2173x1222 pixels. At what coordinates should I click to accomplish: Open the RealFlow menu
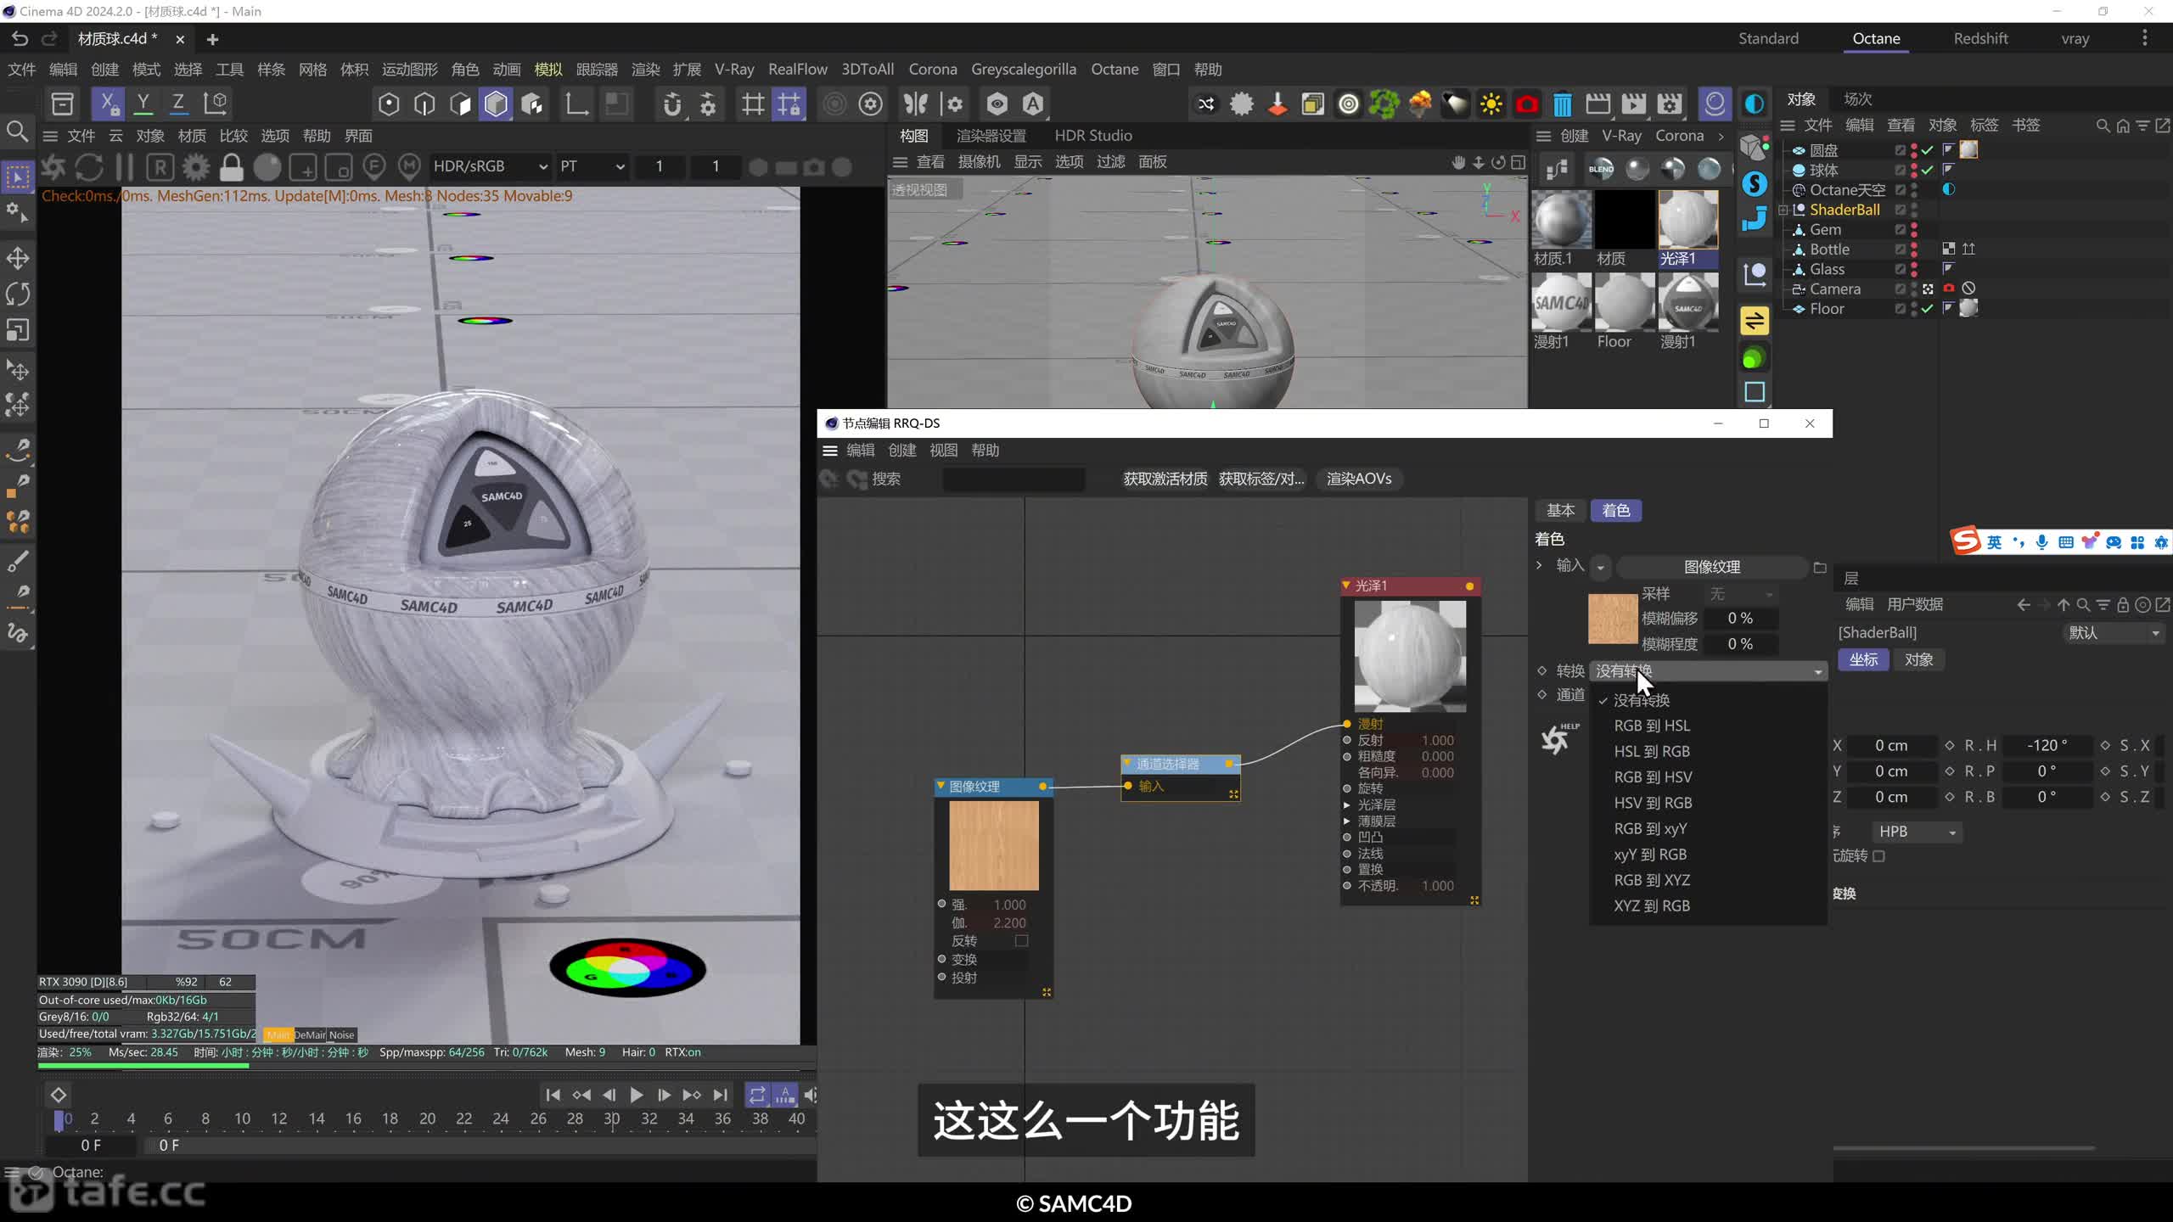pos(797,70)
